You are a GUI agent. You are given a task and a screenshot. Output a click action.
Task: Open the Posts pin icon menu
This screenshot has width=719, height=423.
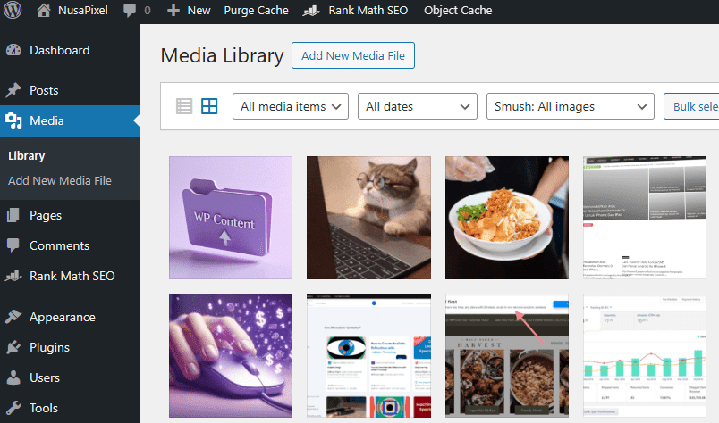pos(13,90)
